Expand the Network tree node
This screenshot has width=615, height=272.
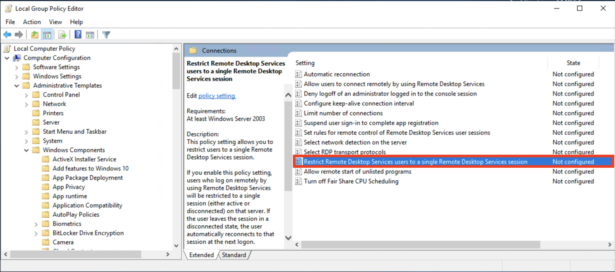[x=26, y=104]
